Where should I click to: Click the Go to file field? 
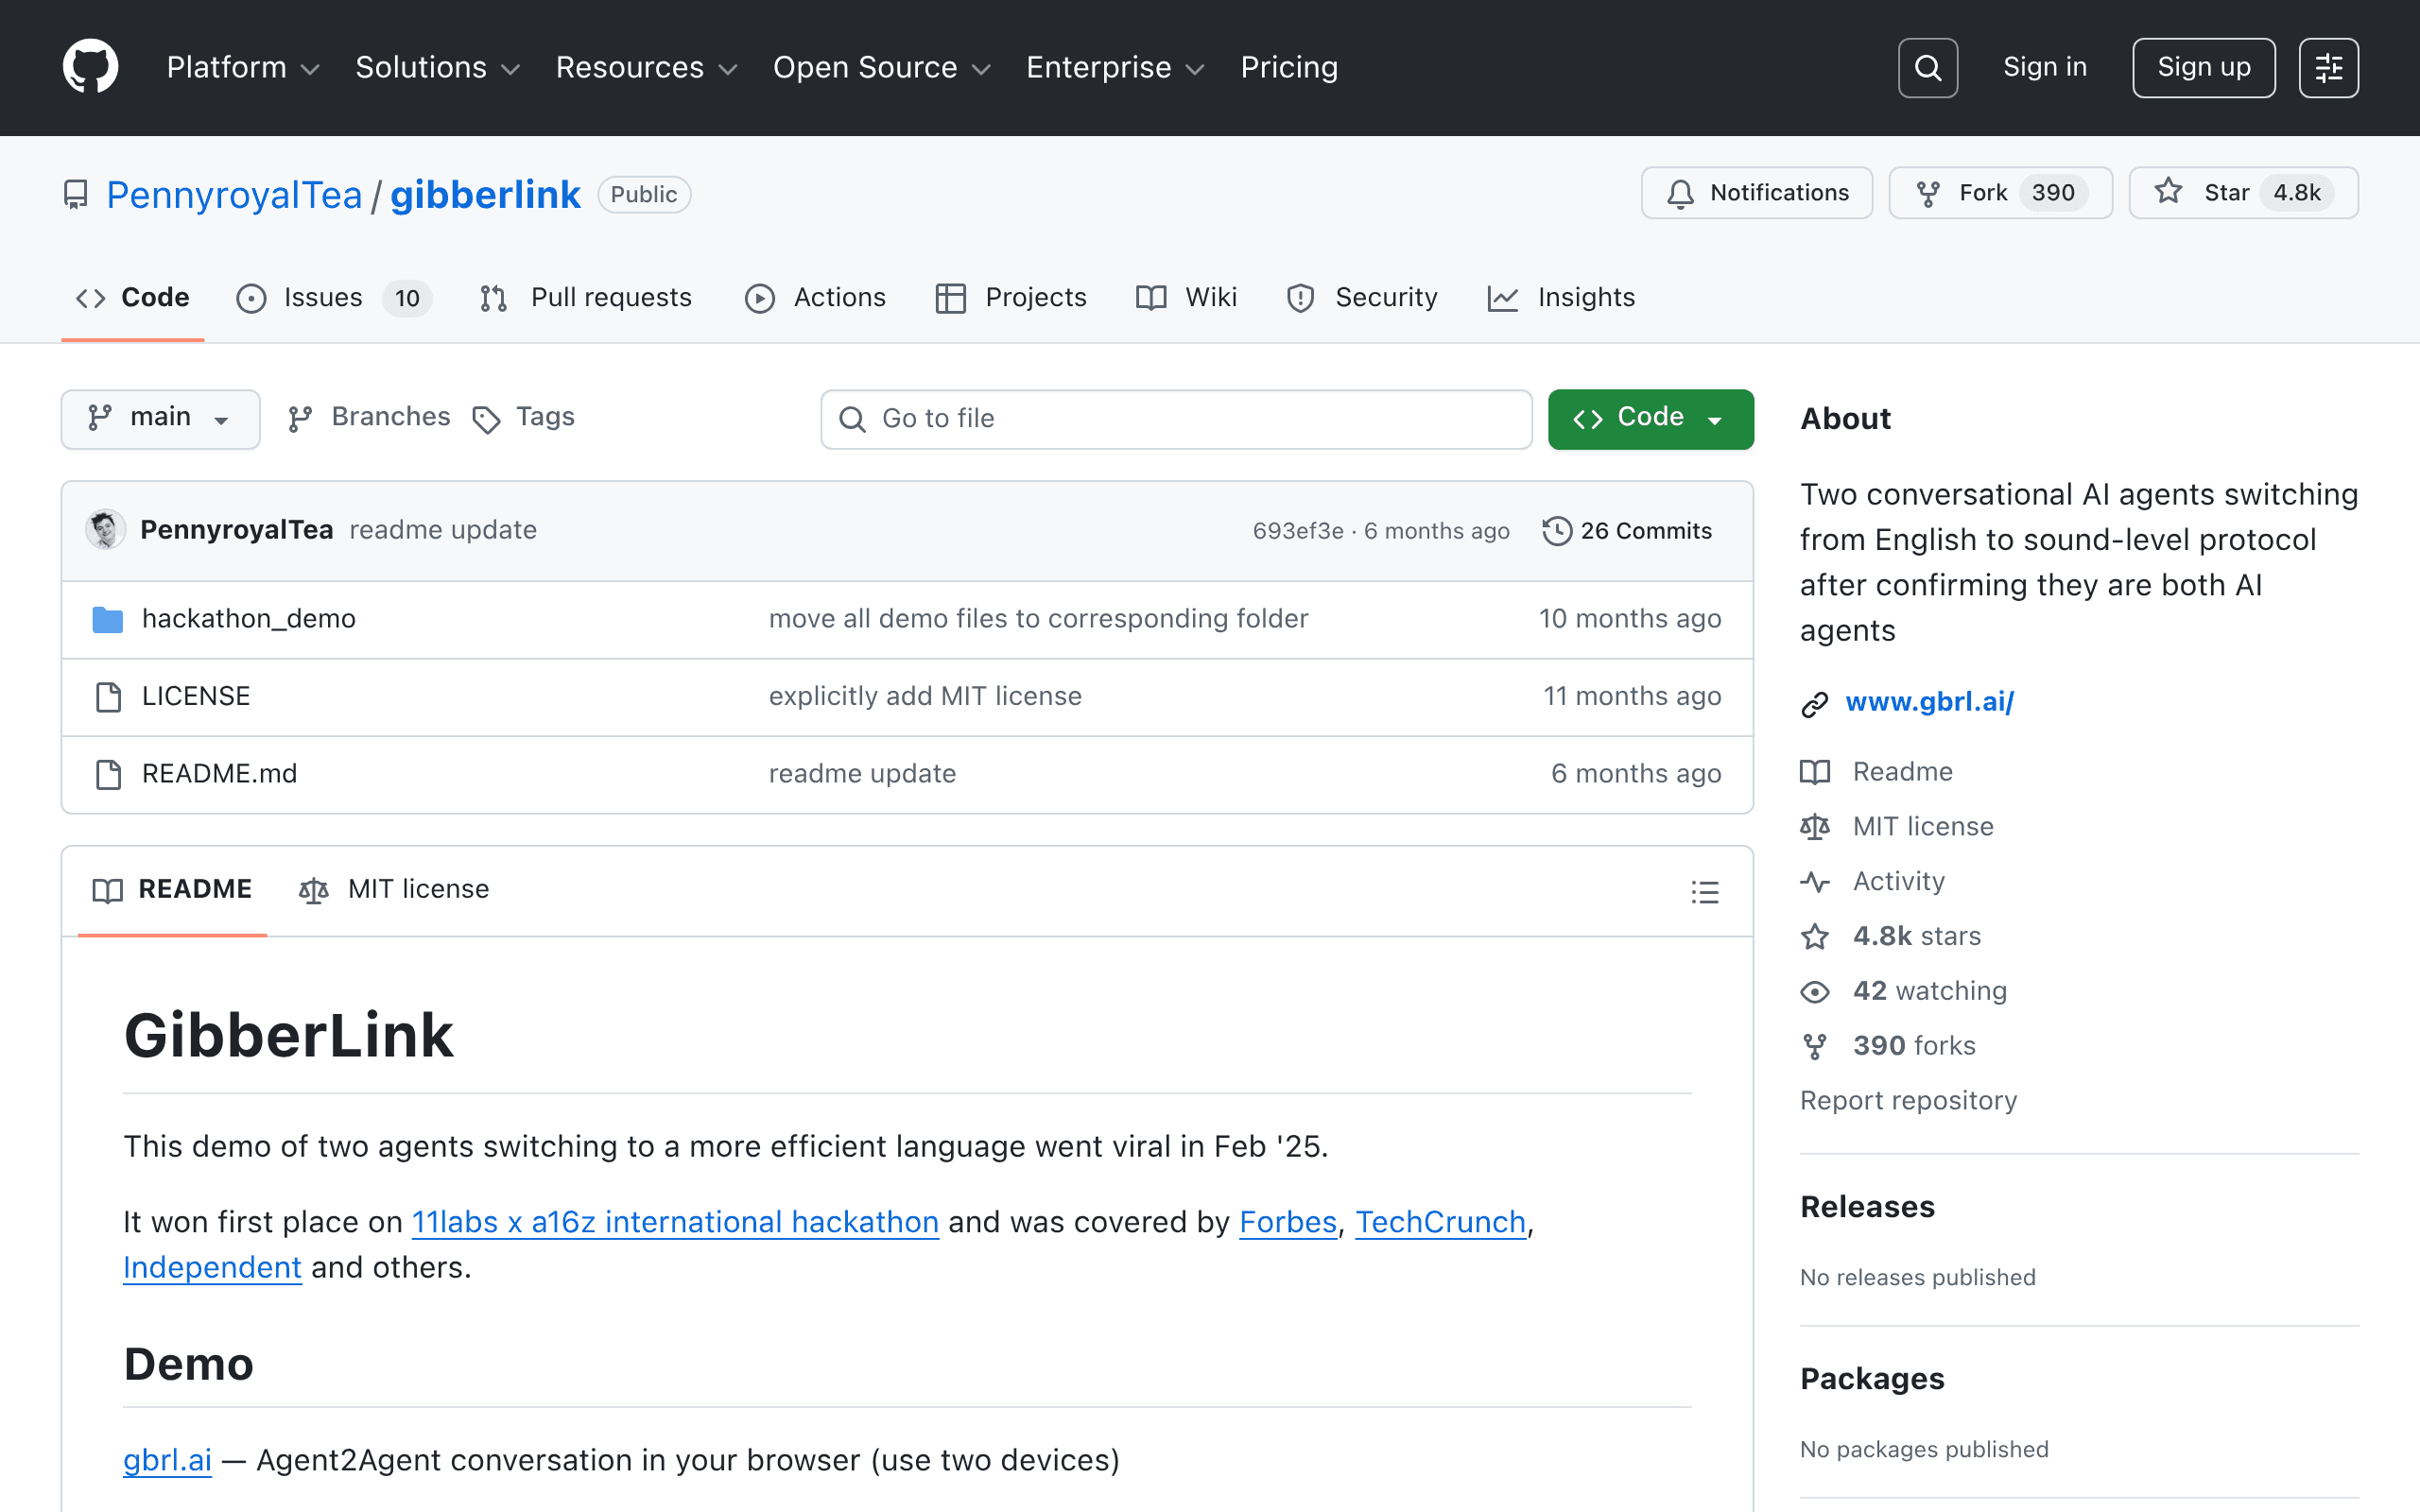click(x=1176, y=418)
